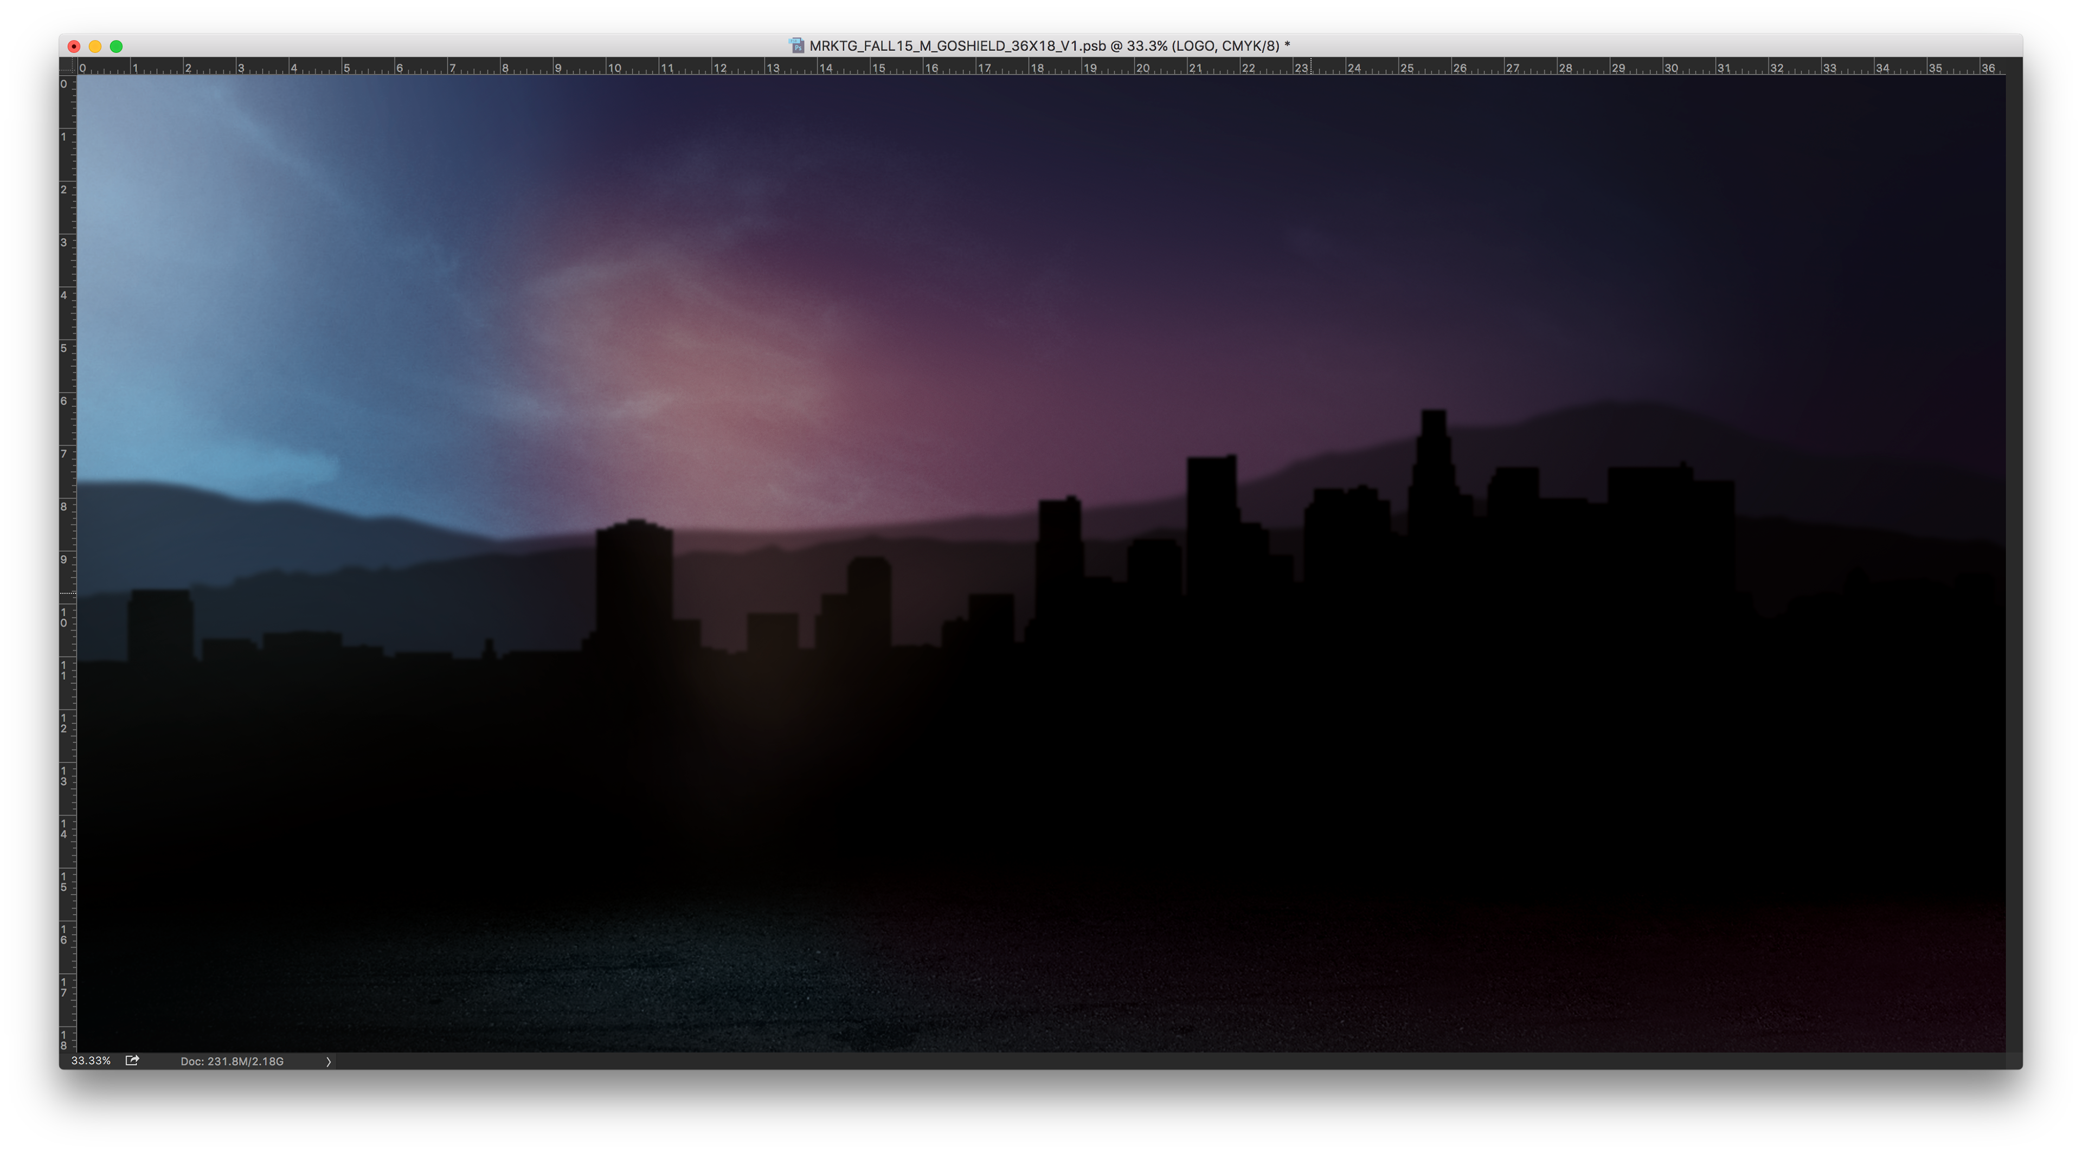
Task: Click the 5 mark on the vertical ruler
Action: [64, 349]
